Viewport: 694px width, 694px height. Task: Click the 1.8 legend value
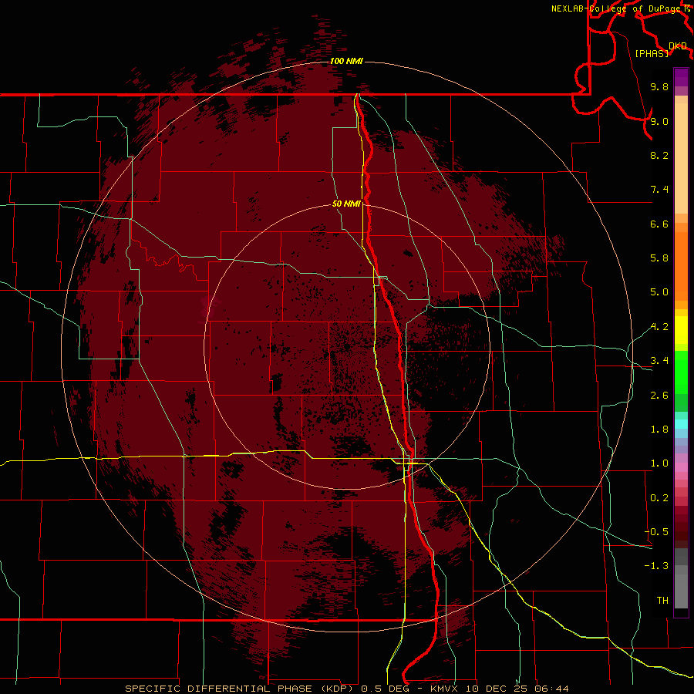659,430
